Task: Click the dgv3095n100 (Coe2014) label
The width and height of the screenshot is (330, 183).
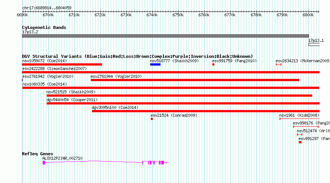Action: tap(115, 107)
